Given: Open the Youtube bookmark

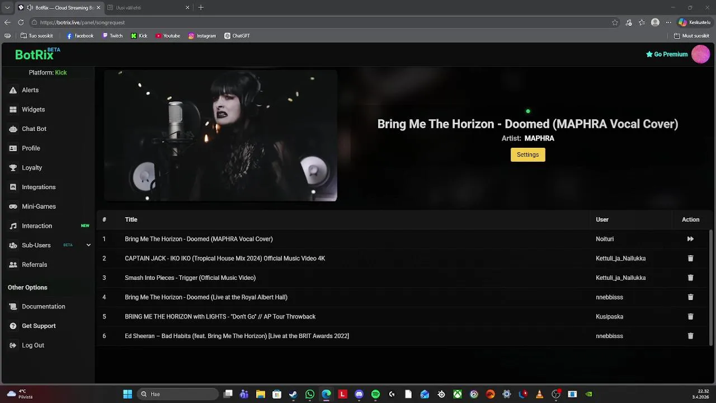Looking at the screenshot, I should (168, 36).
